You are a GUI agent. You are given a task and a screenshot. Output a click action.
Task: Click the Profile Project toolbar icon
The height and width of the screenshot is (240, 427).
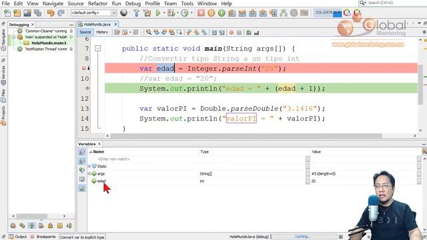pos(185,13)
